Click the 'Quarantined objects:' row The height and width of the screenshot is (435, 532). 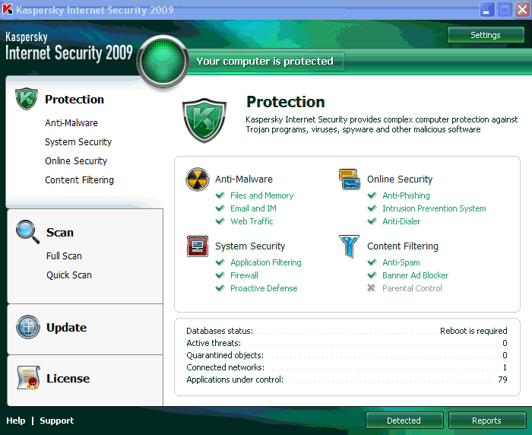[347, 355]
